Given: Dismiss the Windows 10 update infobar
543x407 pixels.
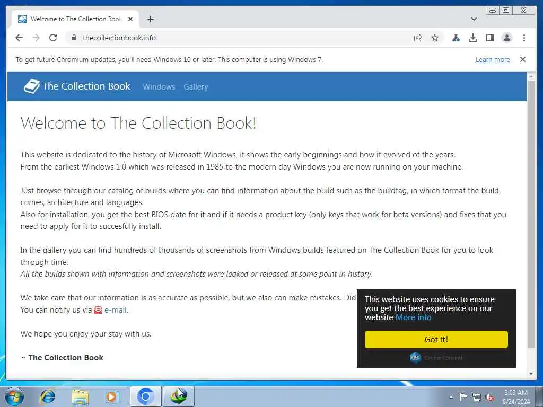Looking at the screenshot, I should pos(522,59).
